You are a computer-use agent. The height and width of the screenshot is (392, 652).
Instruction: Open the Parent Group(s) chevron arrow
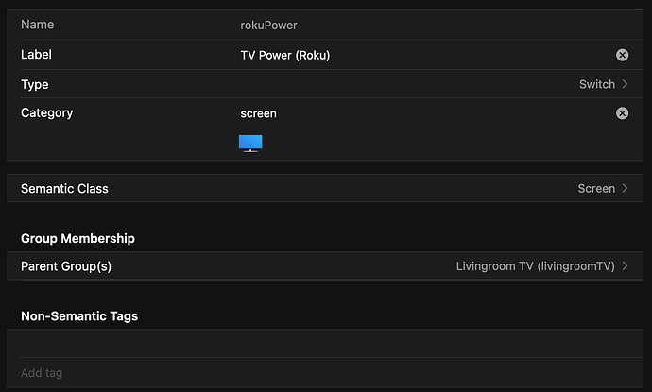tap(625, 266)
